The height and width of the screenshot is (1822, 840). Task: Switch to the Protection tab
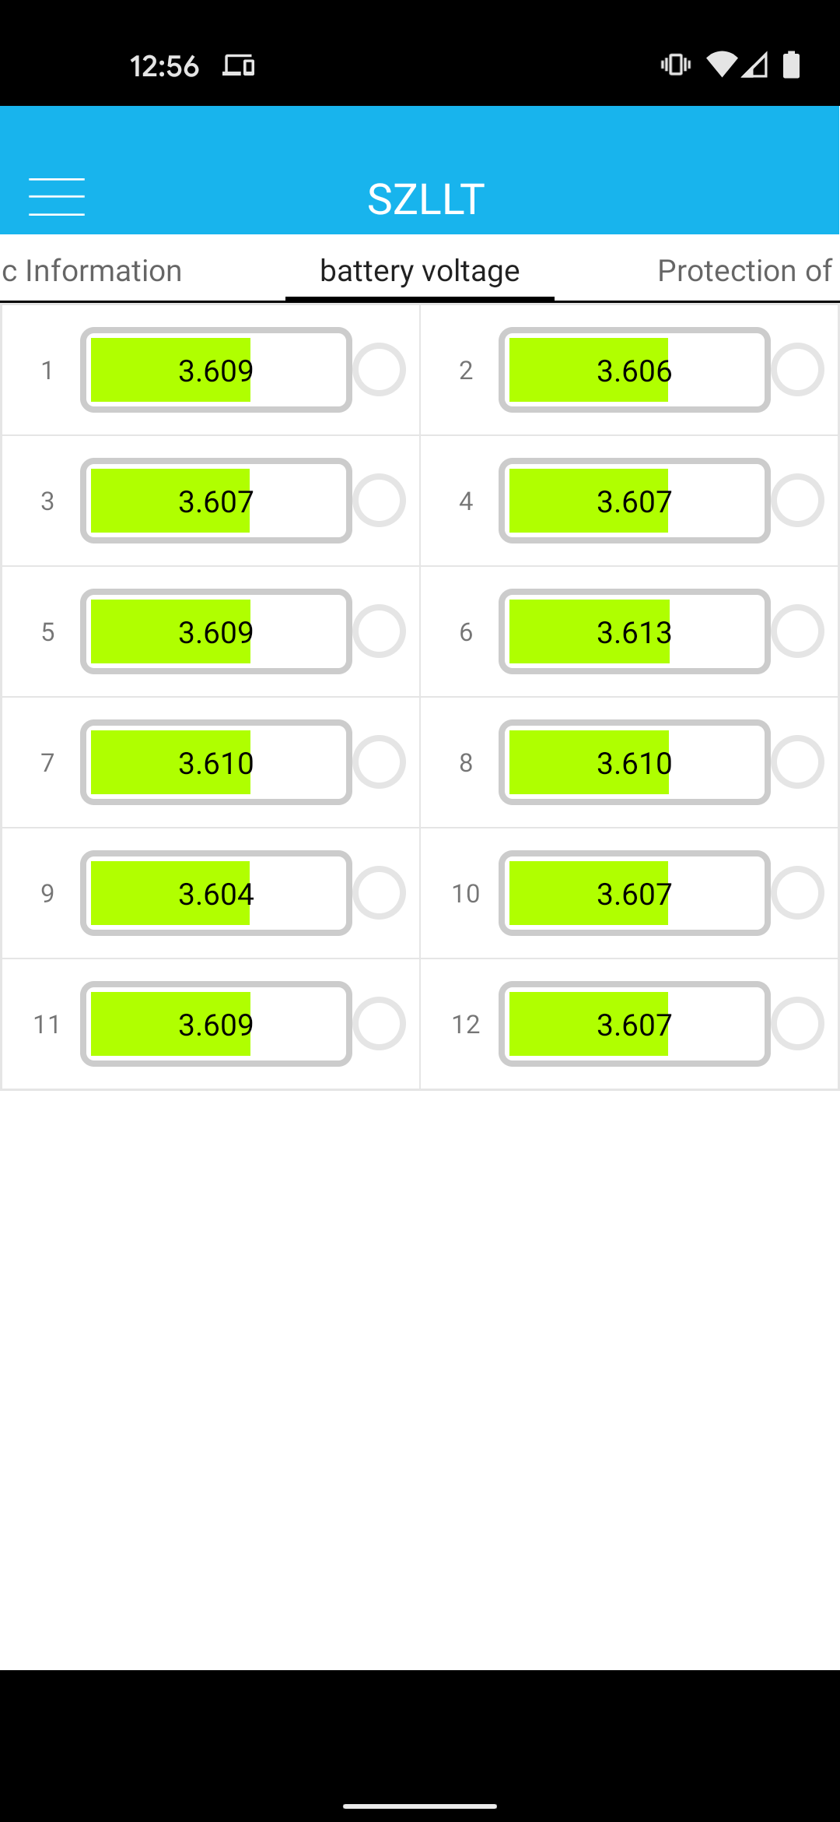744,271
